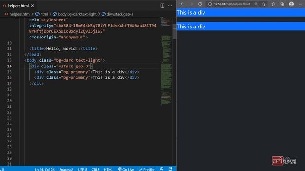The image size is (305, 171).
Task: Click the word vstack on line 14
Action: point(66,66)
